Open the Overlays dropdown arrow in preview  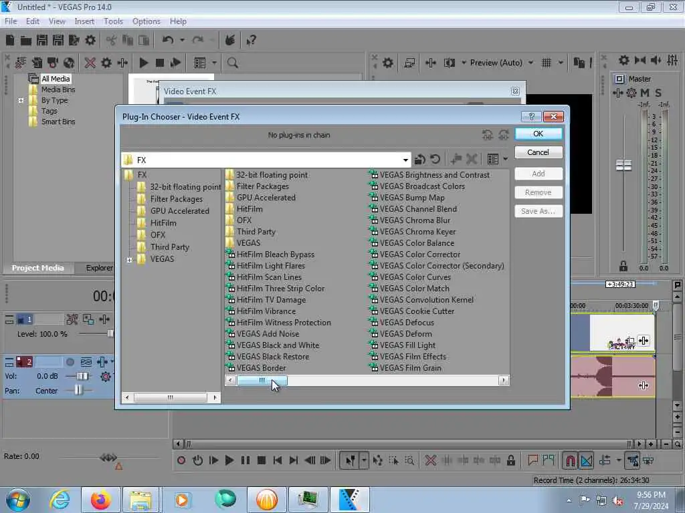(561, 63)
